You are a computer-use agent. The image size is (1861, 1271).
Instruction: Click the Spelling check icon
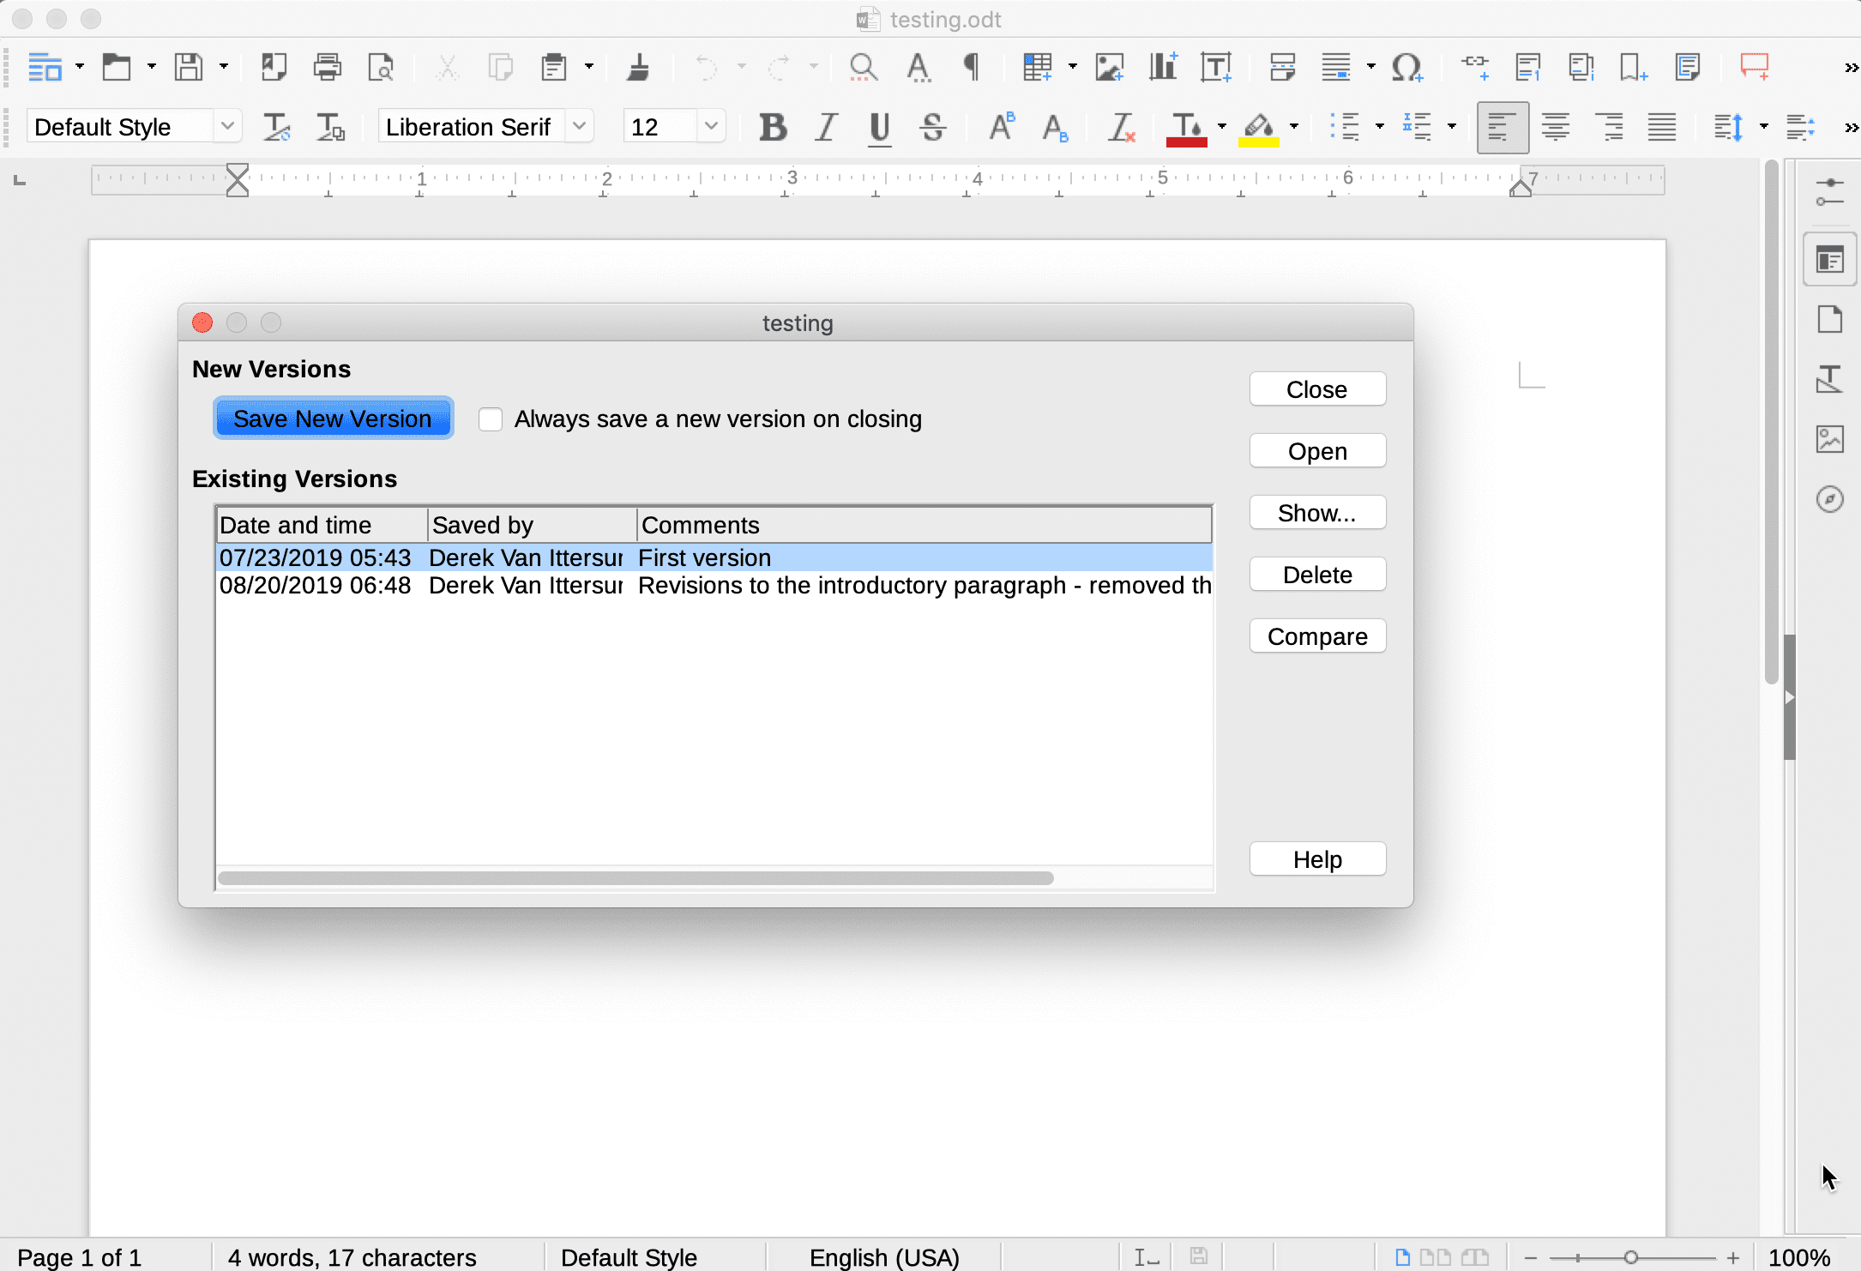point(918,67)
